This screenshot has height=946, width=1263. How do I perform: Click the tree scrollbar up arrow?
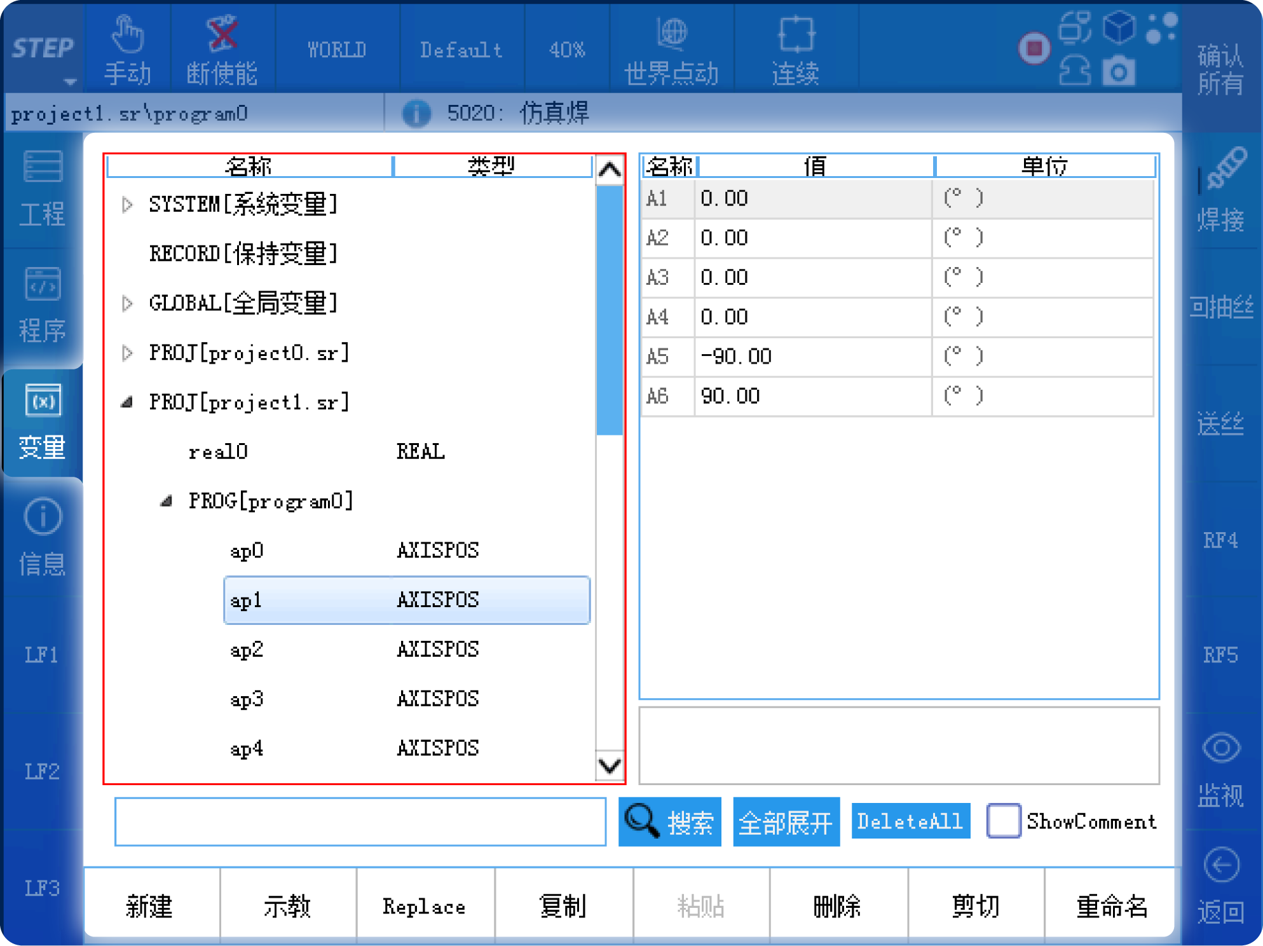(610, 169)
